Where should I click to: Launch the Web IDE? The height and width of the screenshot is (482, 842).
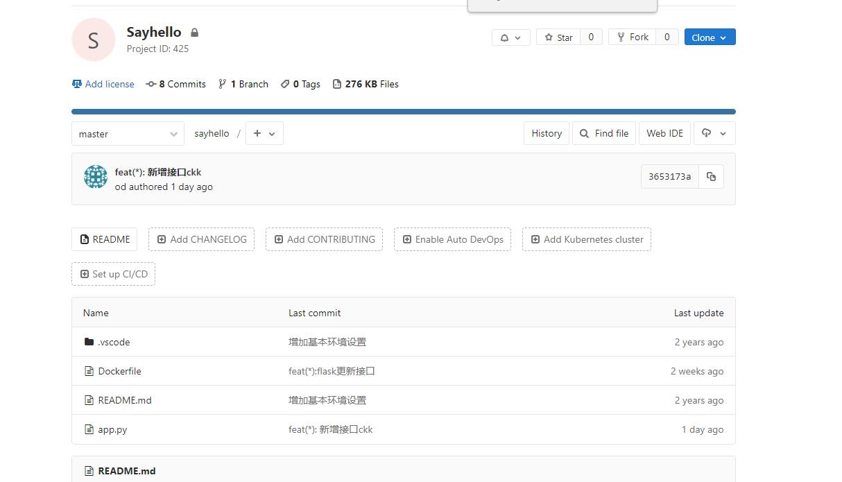664,133
